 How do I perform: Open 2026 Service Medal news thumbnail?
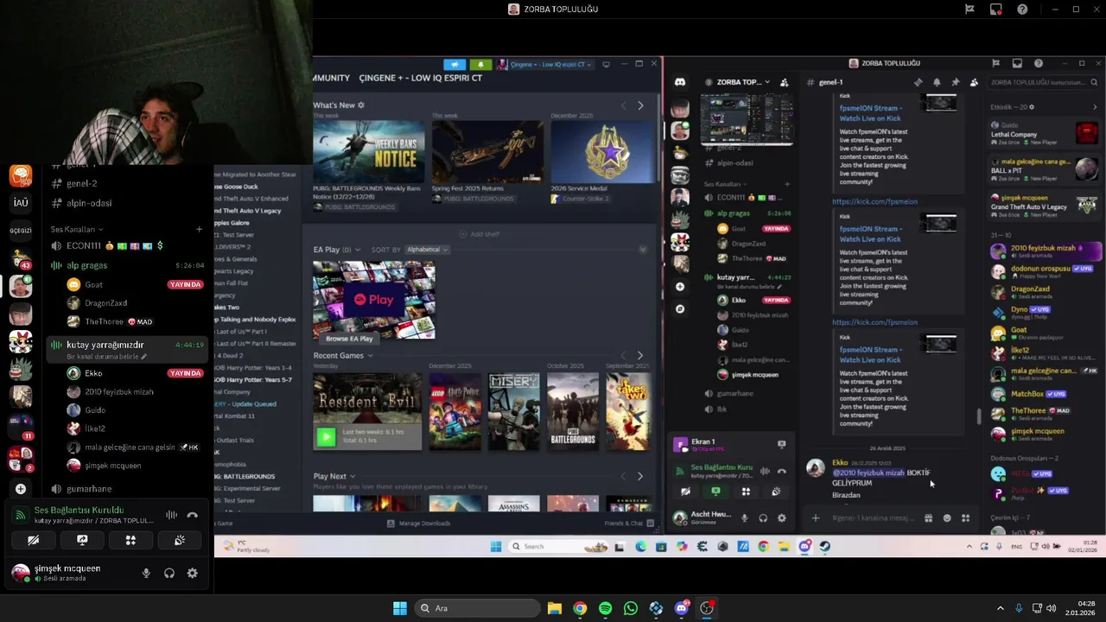click(602, 151)
